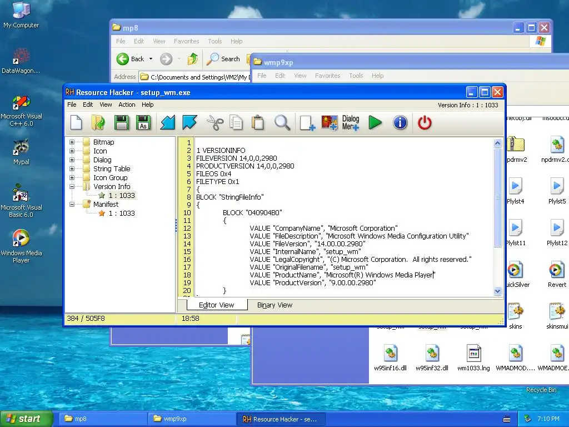Select the Plylst5 file in wmp9xp window
The height and width of the screenshot is (427, 569).
point(557,191)
